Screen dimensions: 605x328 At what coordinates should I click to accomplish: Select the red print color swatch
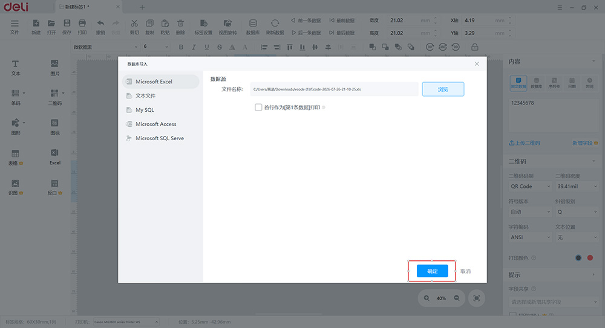[x=590, y=258]
